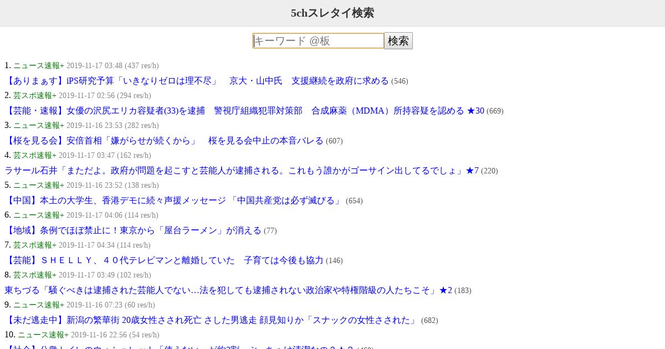Select 芸スポ速報+ board link in item 2
This screenshot has height=349, width=665.
35,95
